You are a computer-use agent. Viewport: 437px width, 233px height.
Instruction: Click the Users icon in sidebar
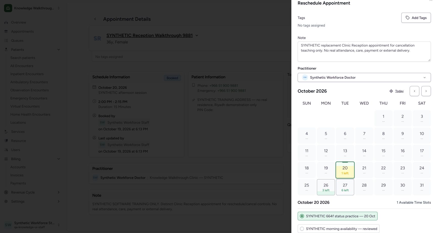pos(6,150)
